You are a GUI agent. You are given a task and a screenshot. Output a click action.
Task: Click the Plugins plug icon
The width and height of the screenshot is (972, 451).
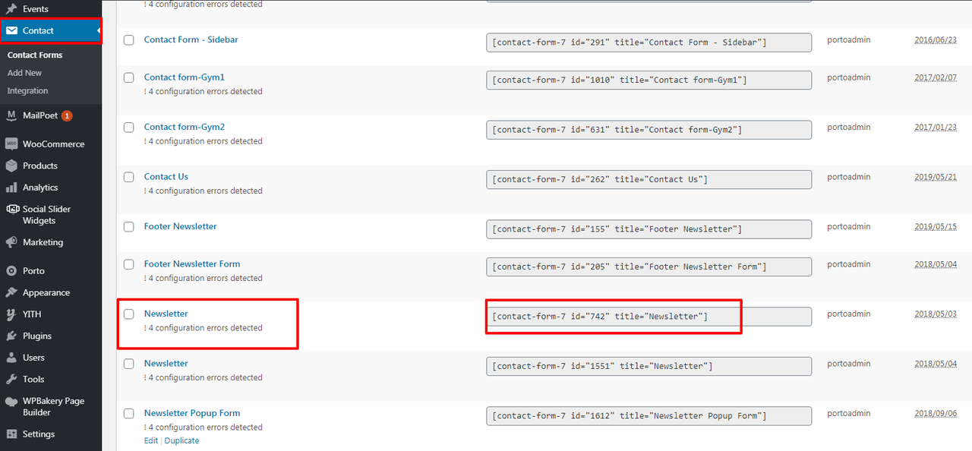11,336
